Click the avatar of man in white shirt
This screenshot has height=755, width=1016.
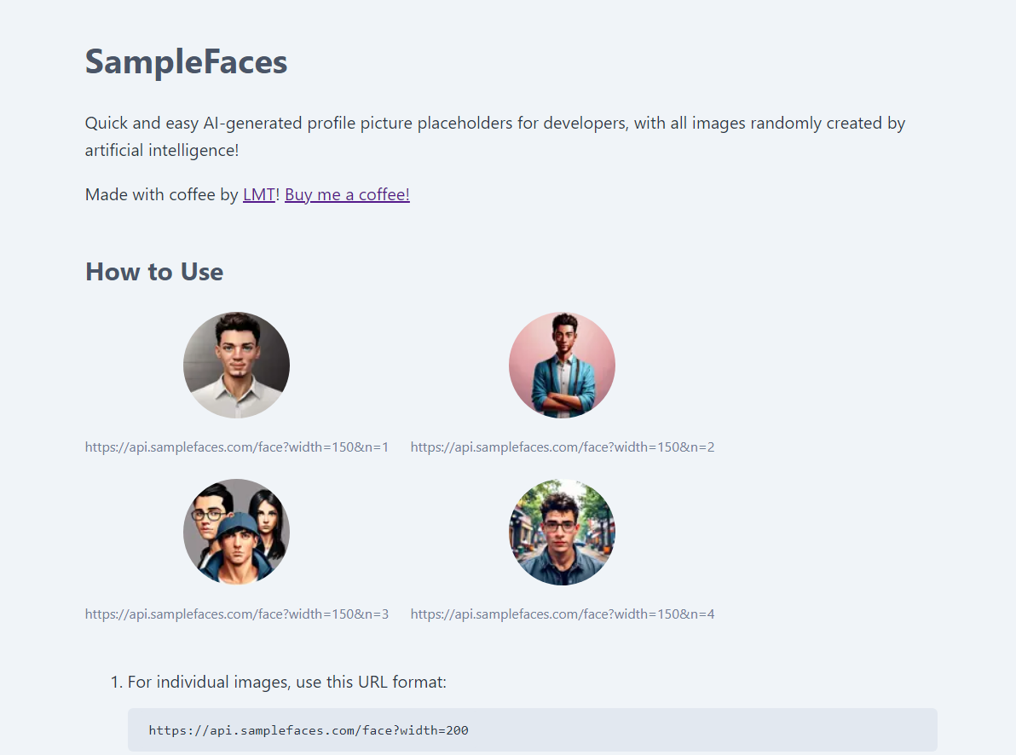(236, 365)
